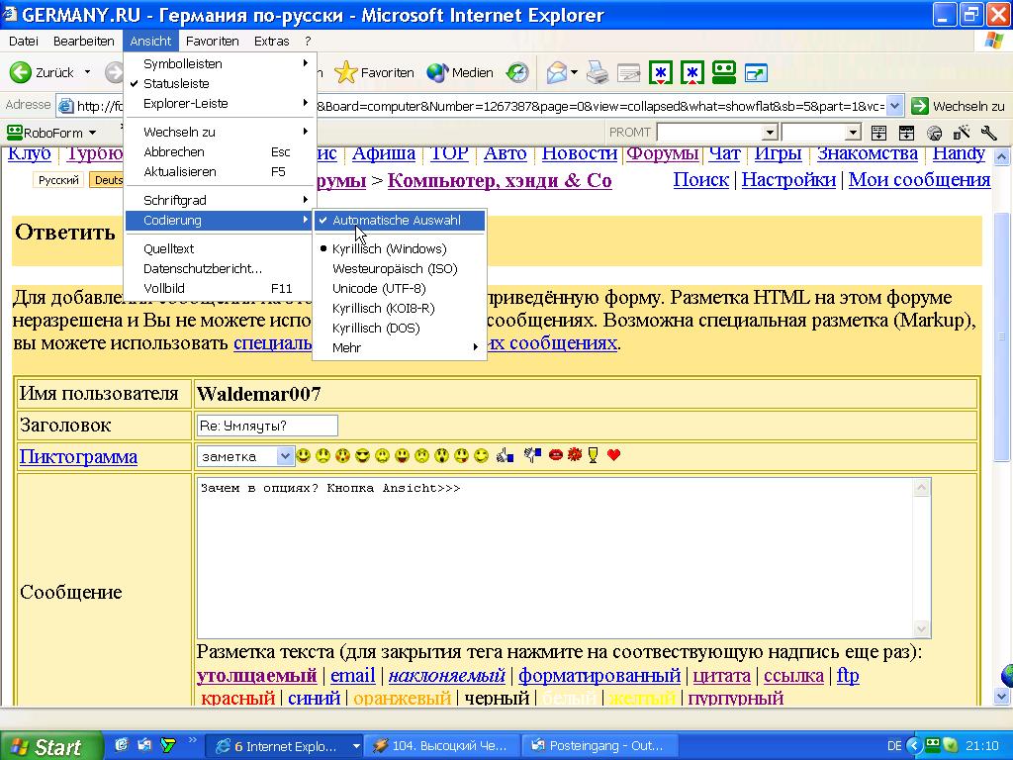Open the second PROMT combo box
The image size is (1013, 760).
click(854, 134)
